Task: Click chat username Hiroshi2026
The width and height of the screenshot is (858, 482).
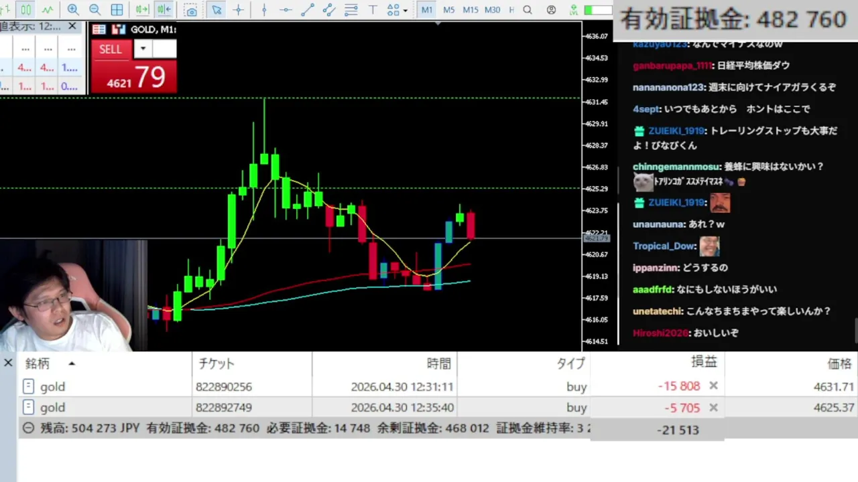Action: click(x=660, y=333)
